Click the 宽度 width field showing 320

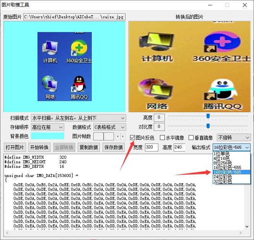tap(151, 147)
